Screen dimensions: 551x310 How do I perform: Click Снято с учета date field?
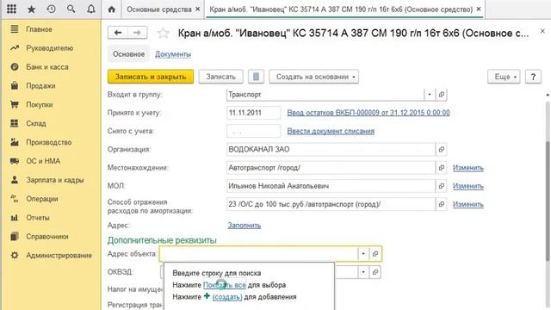click(x=253, y=131)
